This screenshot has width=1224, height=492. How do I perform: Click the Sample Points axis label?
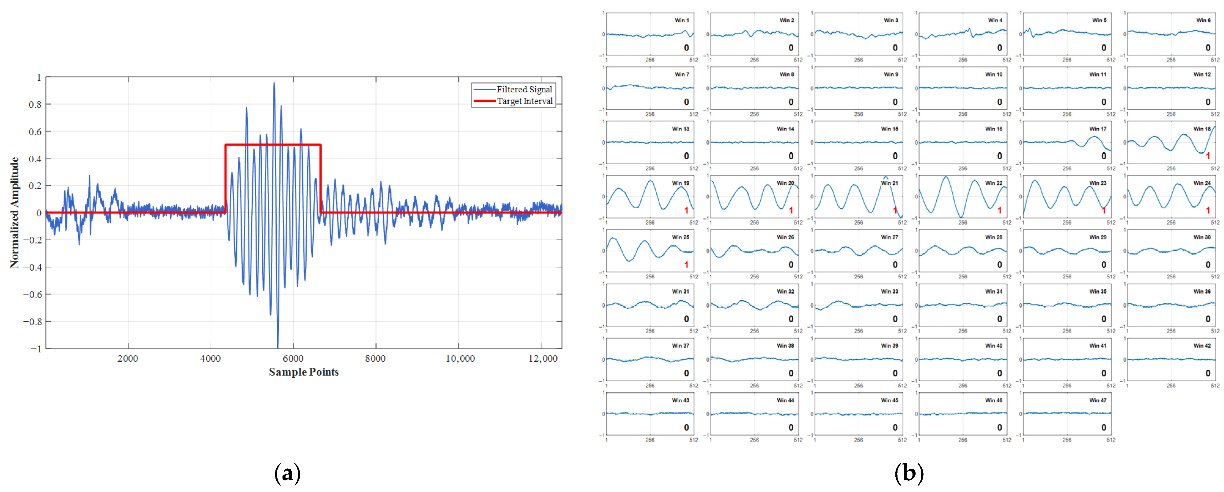pos(304,372)
